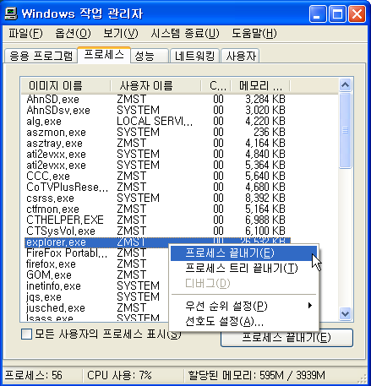Open the 시스템 종료(U) menu
The image size is (371, 386).
click(x=185, y=34)
